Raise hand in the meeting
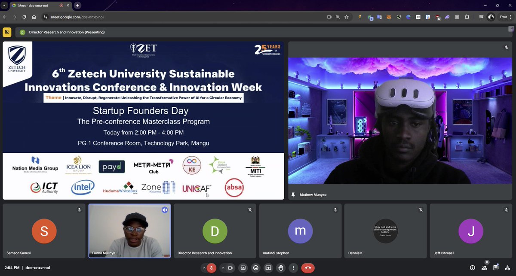Screen dimensions: 516x276 281,268
